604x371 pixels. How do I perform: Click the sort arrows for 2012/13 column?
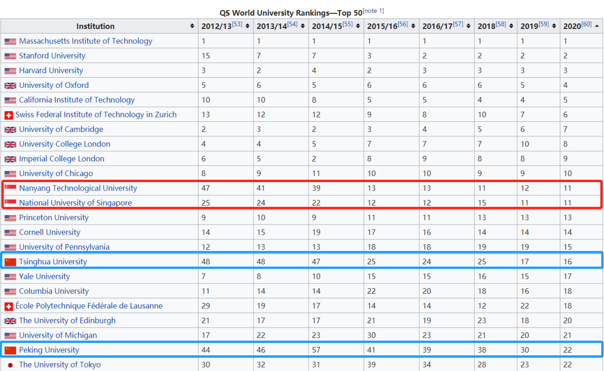tap(247, 26)
